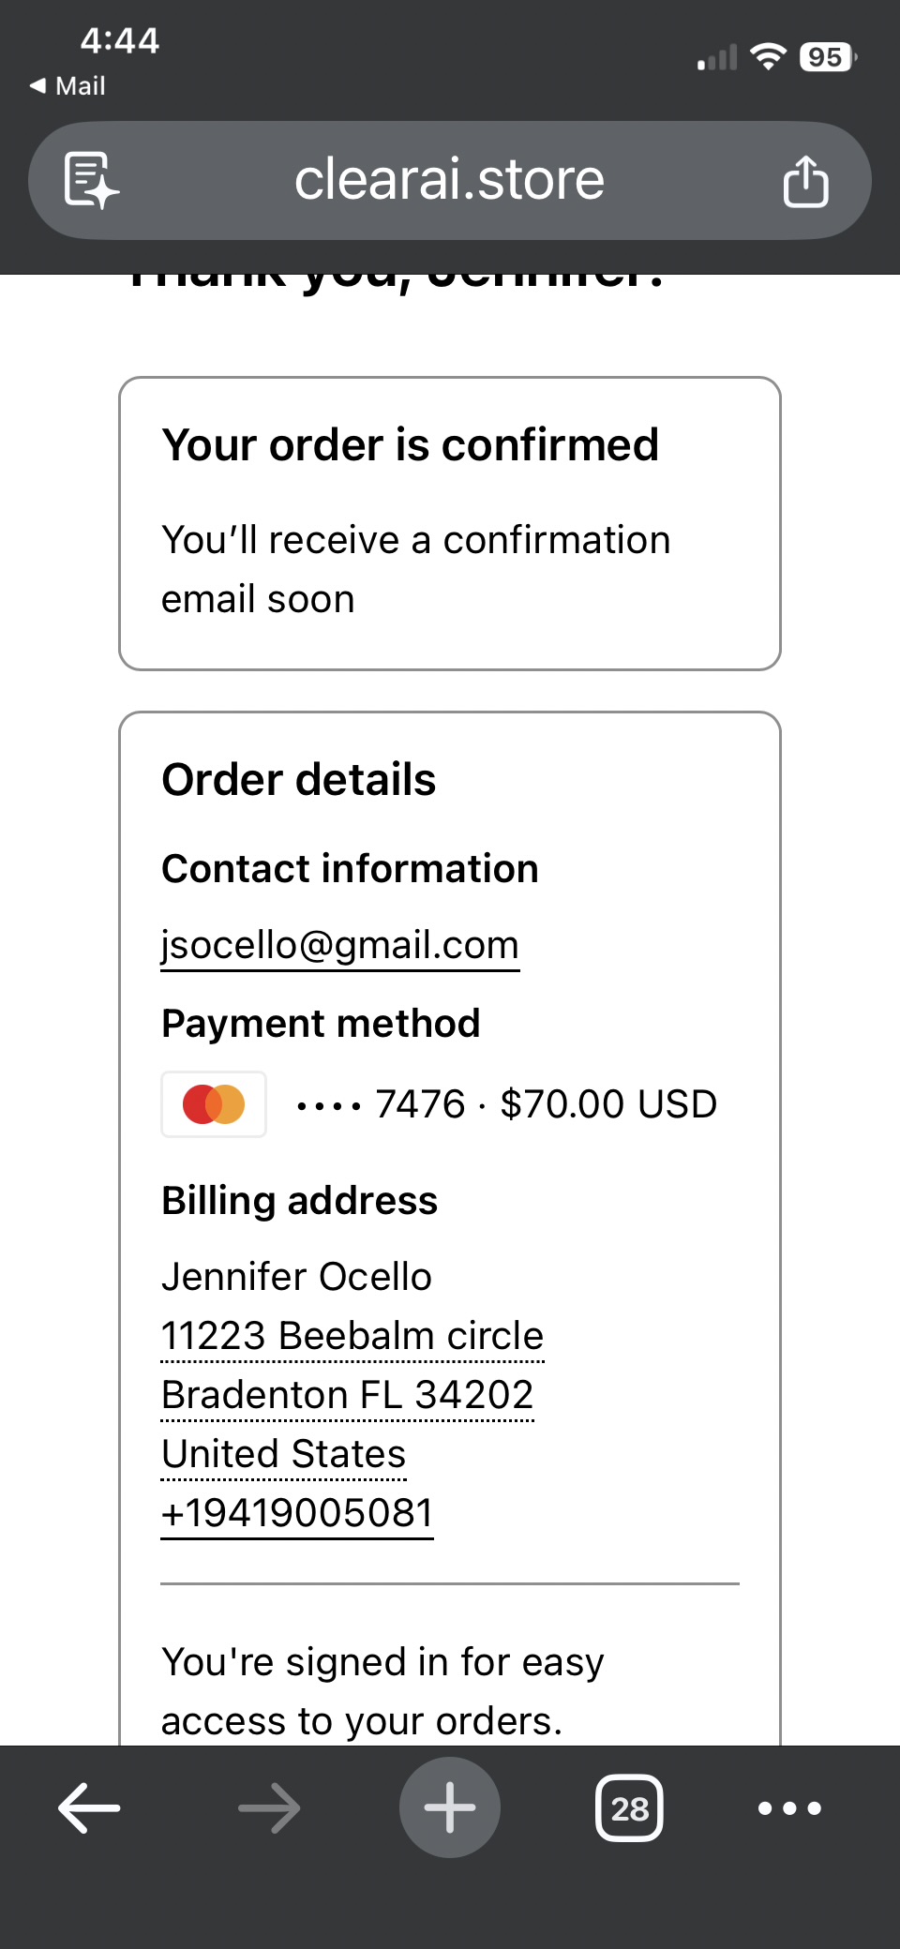This screenshot has width=900, height=1949.
Task: Tap the jsocello@gmail.com email link
Action: point(339,945)
